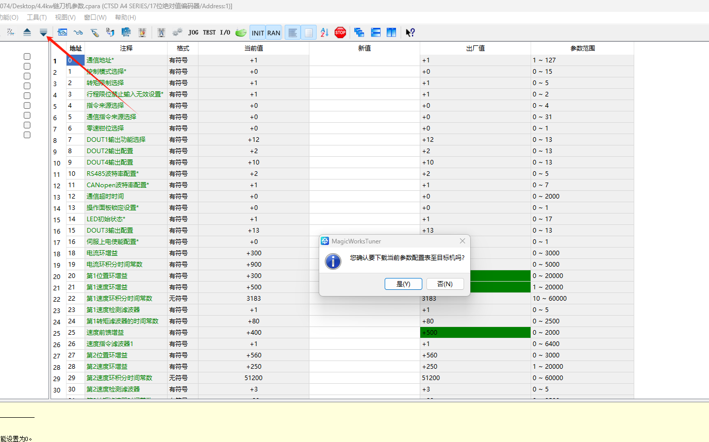Open the 视图(V) menu

point(65,18)
